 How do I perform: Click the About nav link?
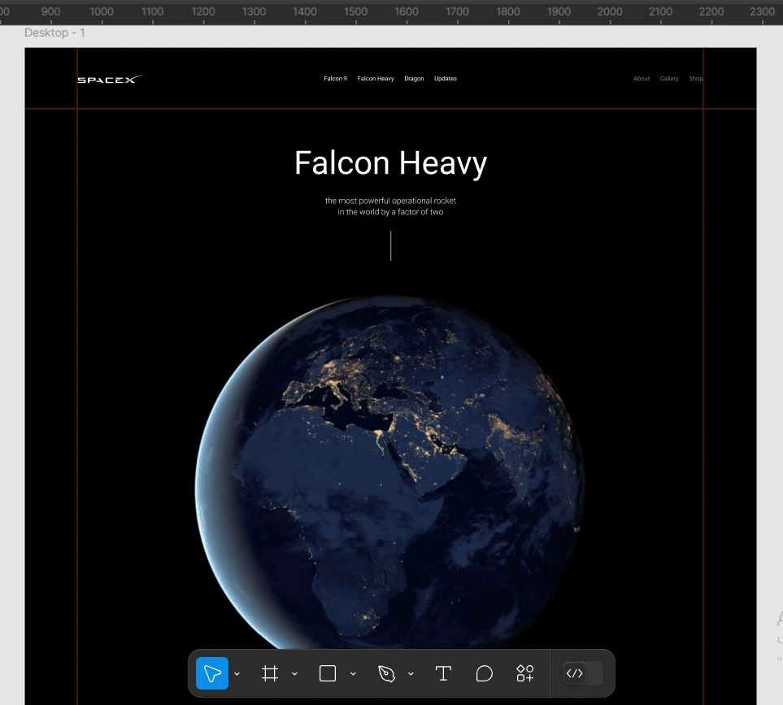tap(642, 78)
